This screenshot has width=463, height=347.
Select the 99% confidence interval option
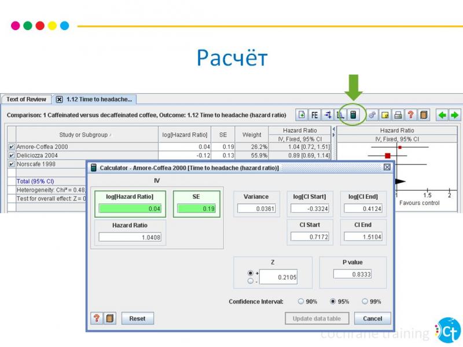[365, 301]
